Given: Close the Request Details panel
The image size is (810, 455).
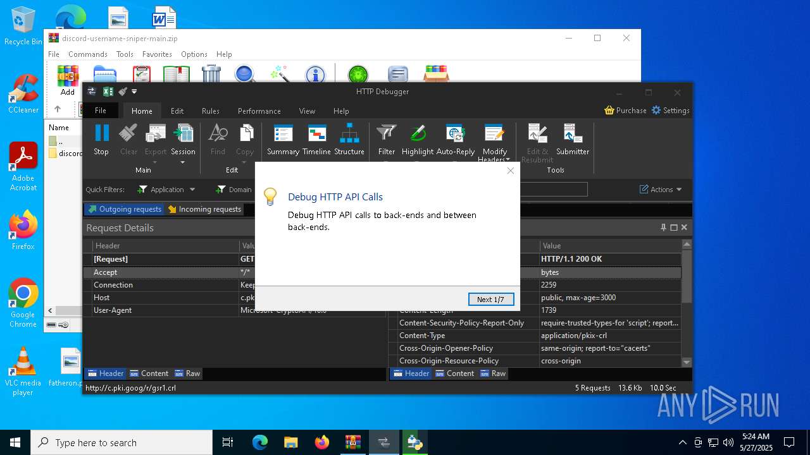Looking at the screenshot, I should click(x=684, y=227).
